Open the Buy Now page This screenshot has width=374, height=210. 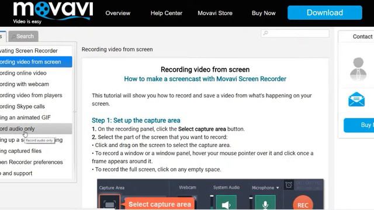pyautogui.click(x=264, y=13)
